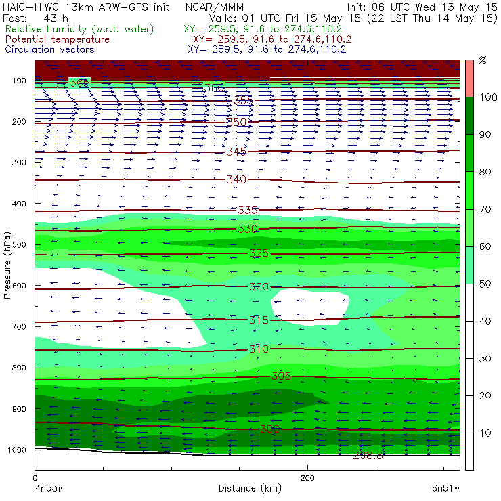Click the 40 label on the colorbar

[485, 321]
